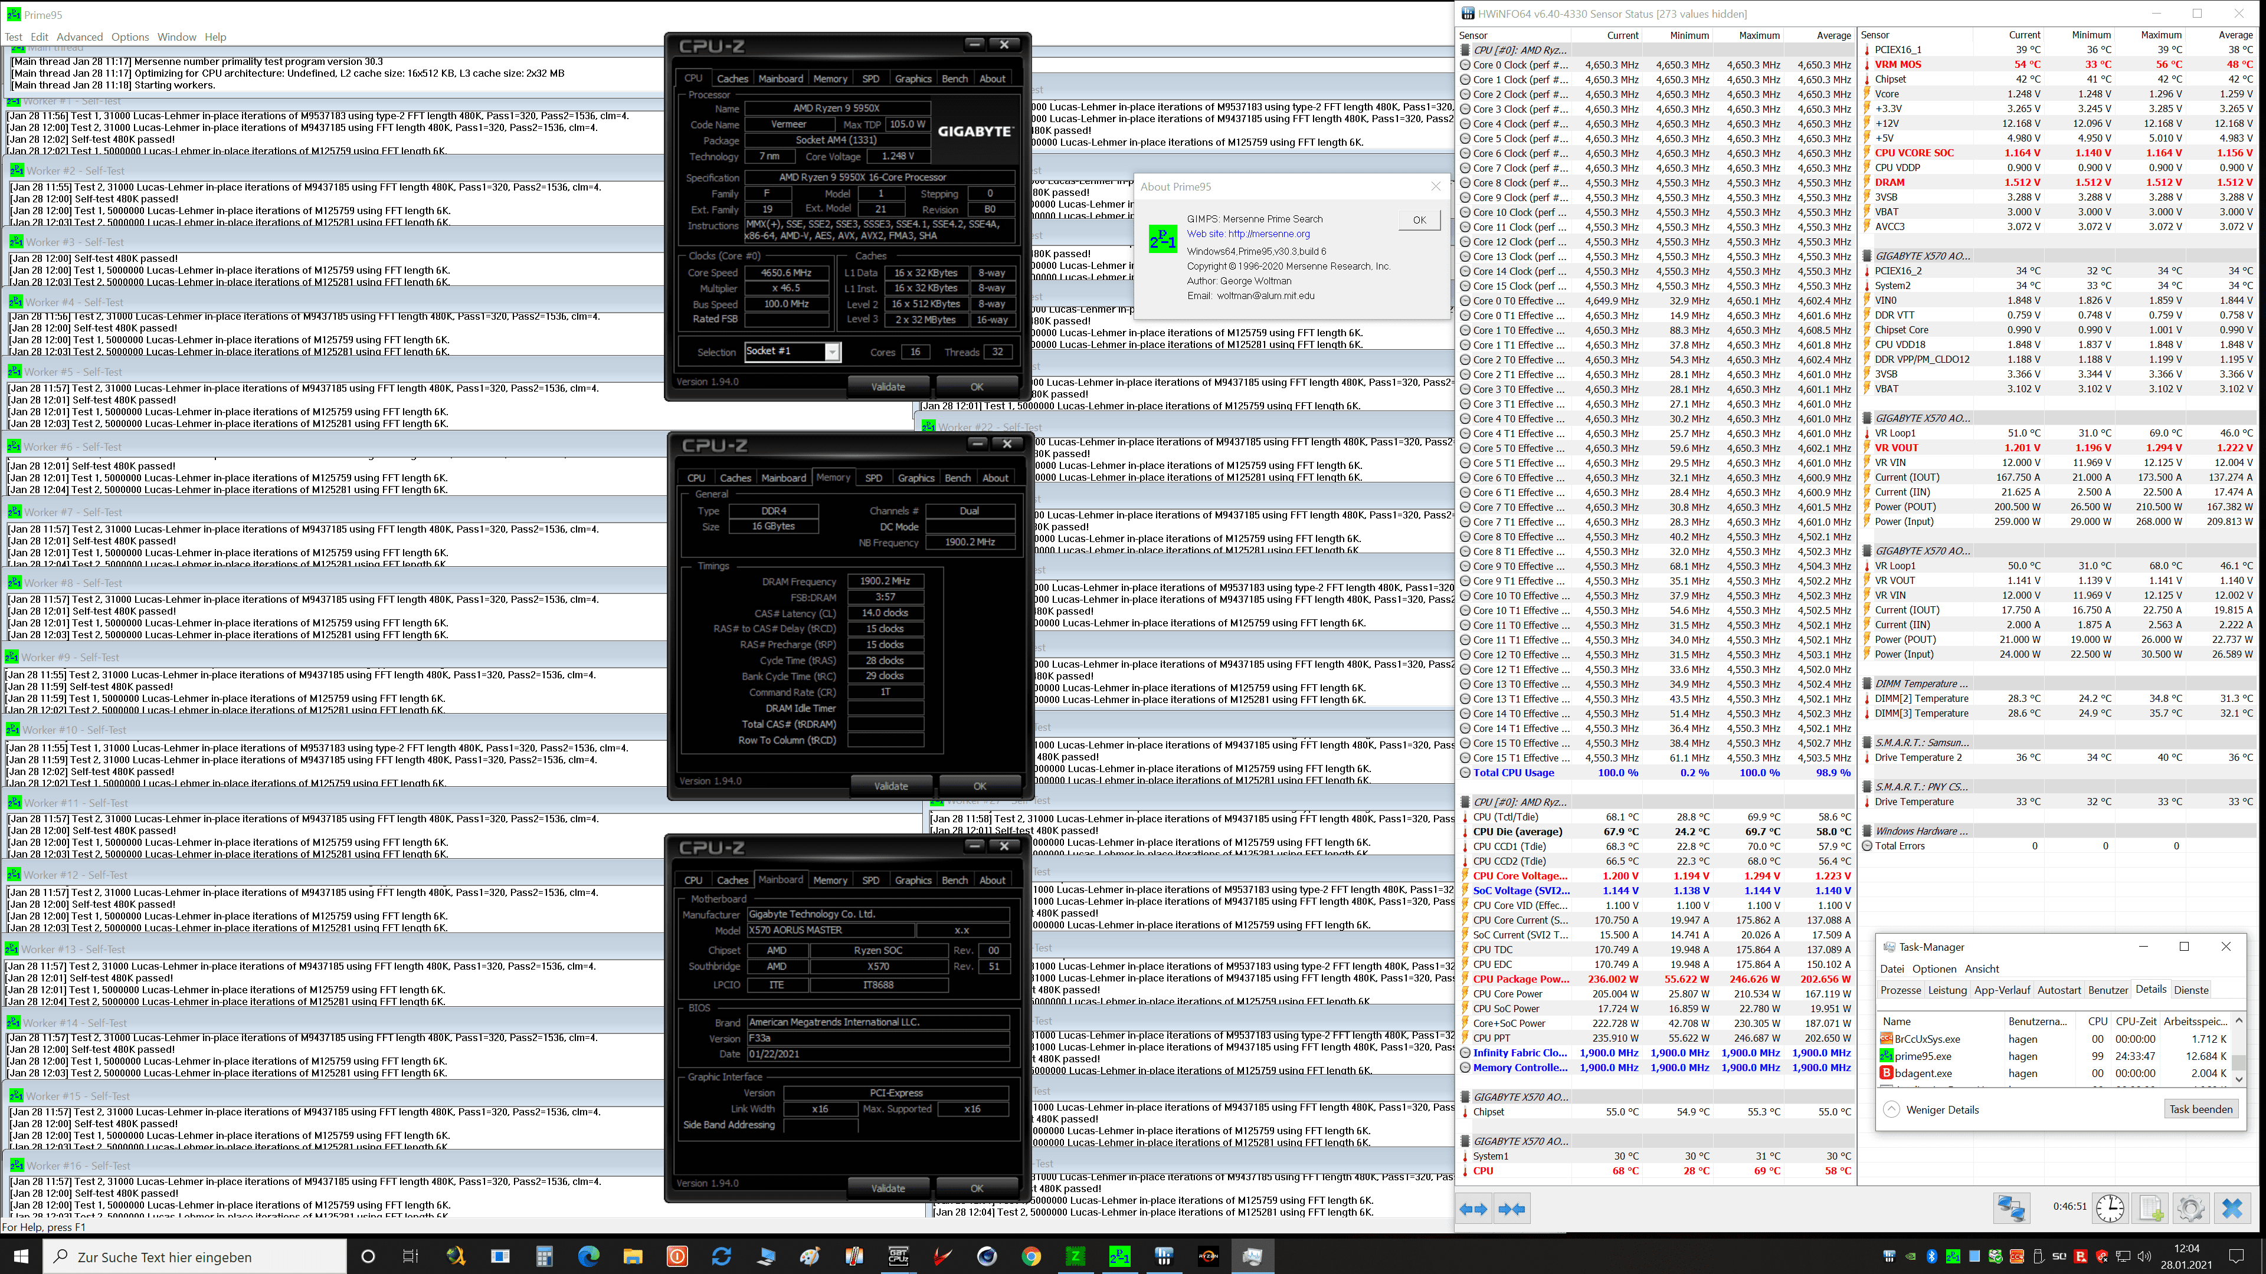Image resolution: width=2266 pixels, height=1274 pixels.
Task: Reset HWiNFO min/max values via clock icon
Action: pyautogui.click(x=2110, y=1208)
